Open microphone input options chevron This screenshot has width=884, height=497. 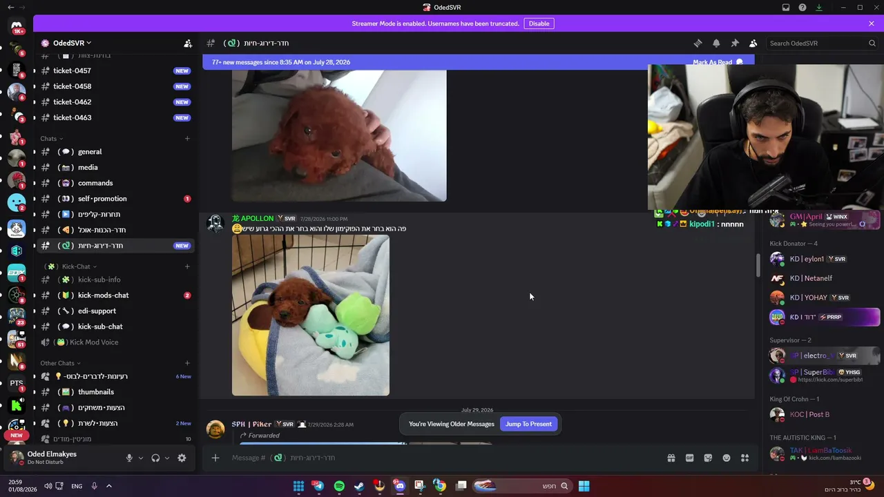point(141,458)
